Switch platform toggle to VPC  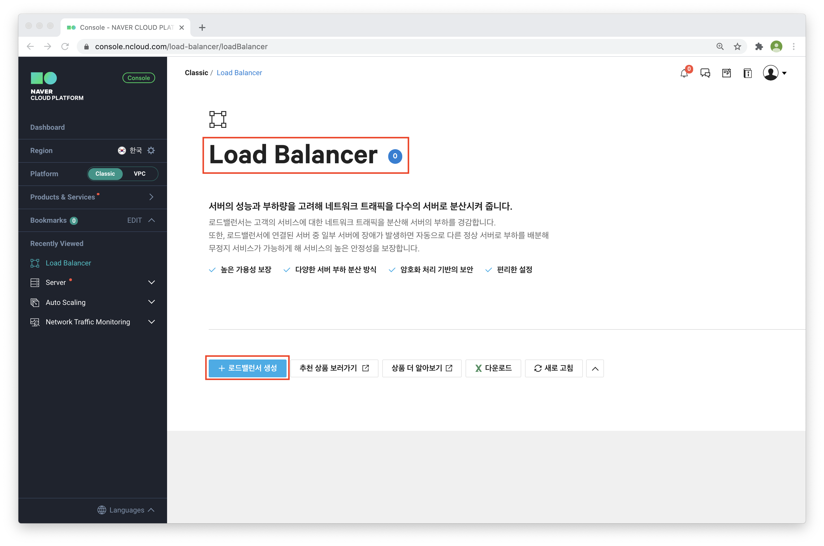click(x=140, y=174)
